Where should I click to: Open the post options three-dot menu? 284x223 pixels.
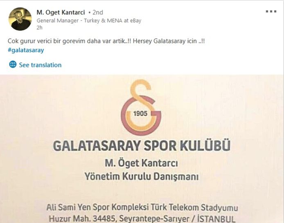271,11
